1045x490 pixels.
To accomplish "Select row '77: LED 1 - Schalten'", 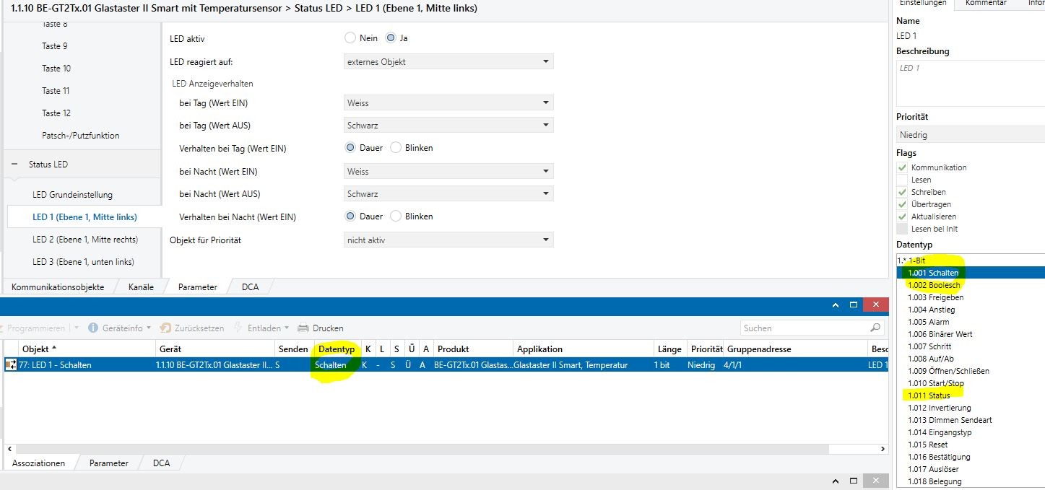I will pyautogui.click(x=445, y=365).
